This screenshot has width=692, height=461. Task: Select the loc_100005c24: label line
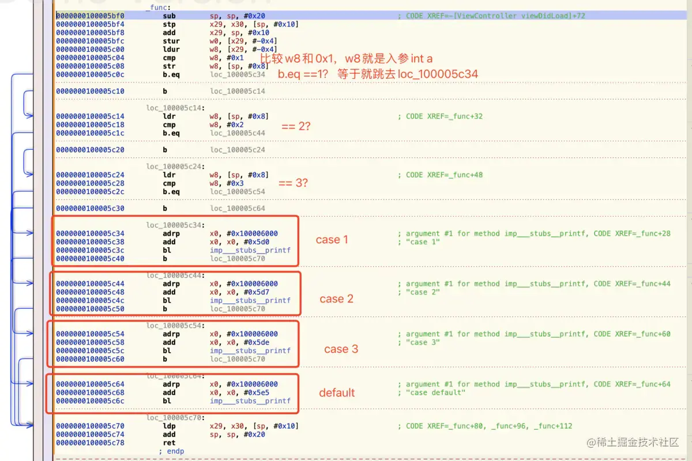176,167
